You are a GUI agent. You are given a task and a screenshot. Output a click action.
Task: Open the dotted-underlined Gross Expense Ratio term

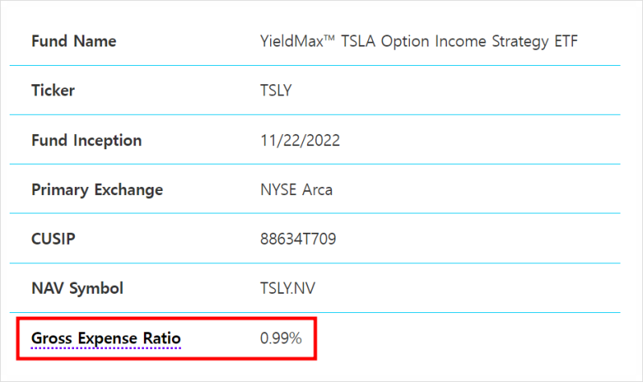[106, 339]
